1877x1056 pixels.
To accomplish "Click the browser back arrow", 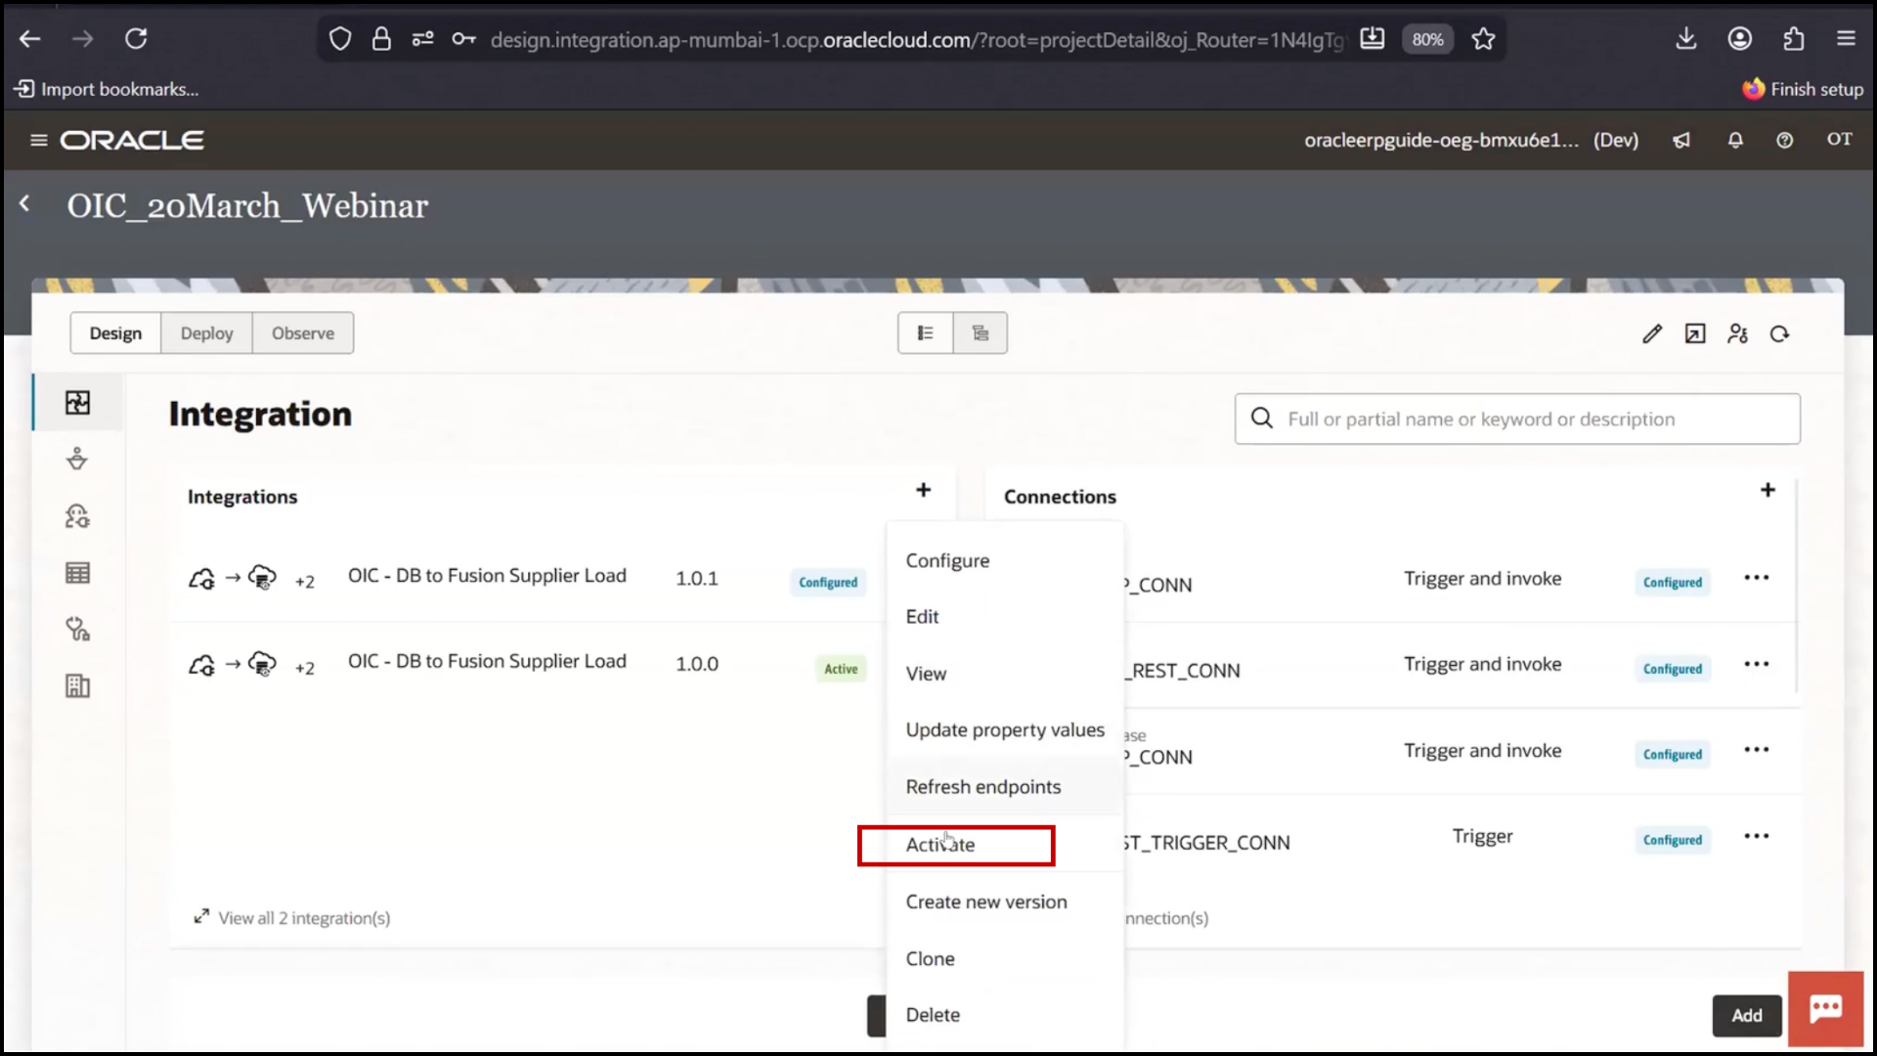I will point(30,39).
